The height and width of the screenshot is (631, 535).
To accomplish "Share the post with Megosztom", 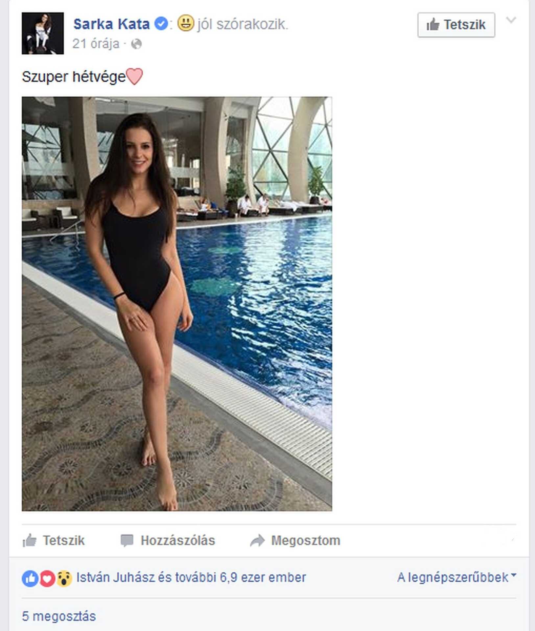I will click(x=295, y=540).
